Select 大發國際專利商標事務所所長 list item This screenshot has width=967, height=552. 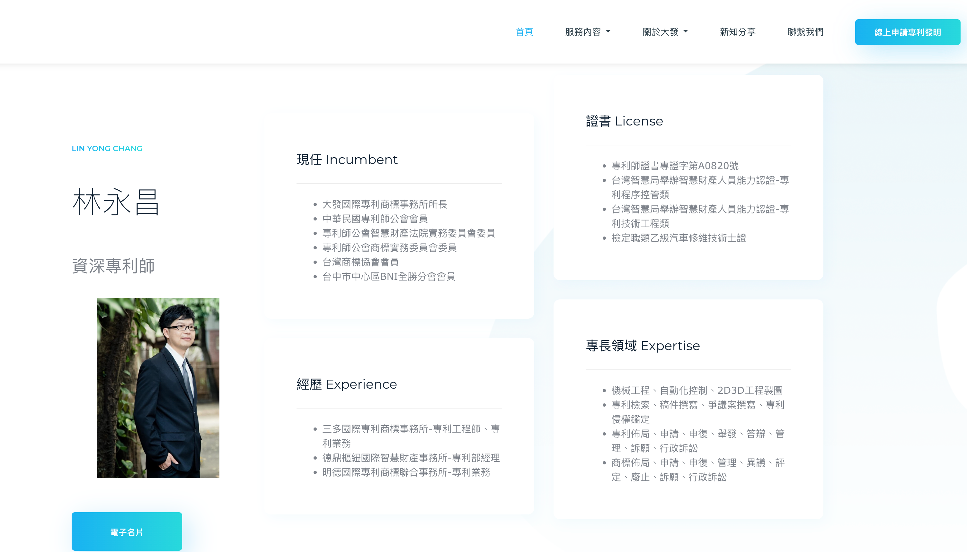pyautogui.click(x=385, y=204)
